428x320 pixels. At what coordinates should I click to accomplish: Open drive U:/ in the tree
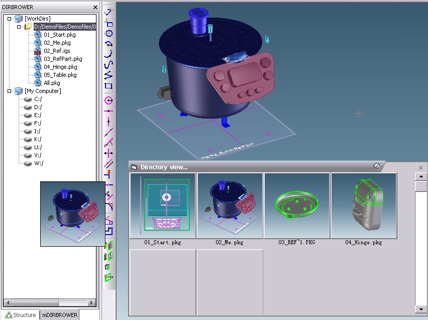coord(38,147)
